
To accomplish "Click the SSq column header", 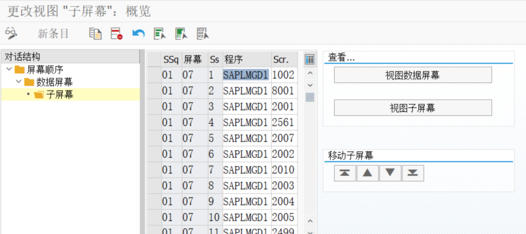I will point(171,60).
